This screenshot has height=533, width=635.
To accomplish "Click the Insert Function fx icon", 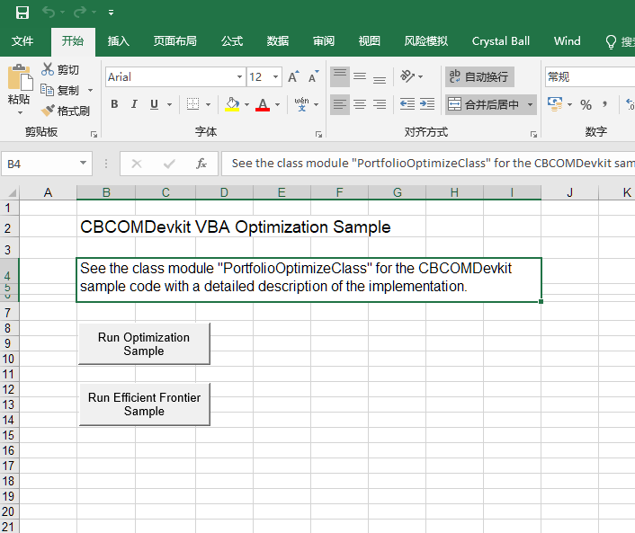I will click(201, 164).
